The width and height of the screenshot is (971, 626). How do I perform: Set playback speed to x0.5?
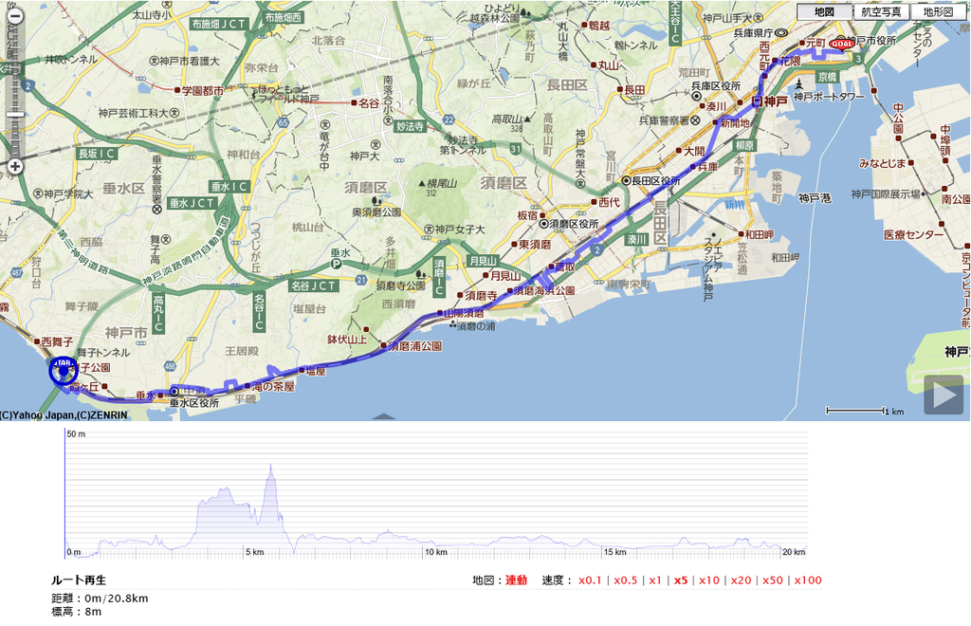[626, 580]
